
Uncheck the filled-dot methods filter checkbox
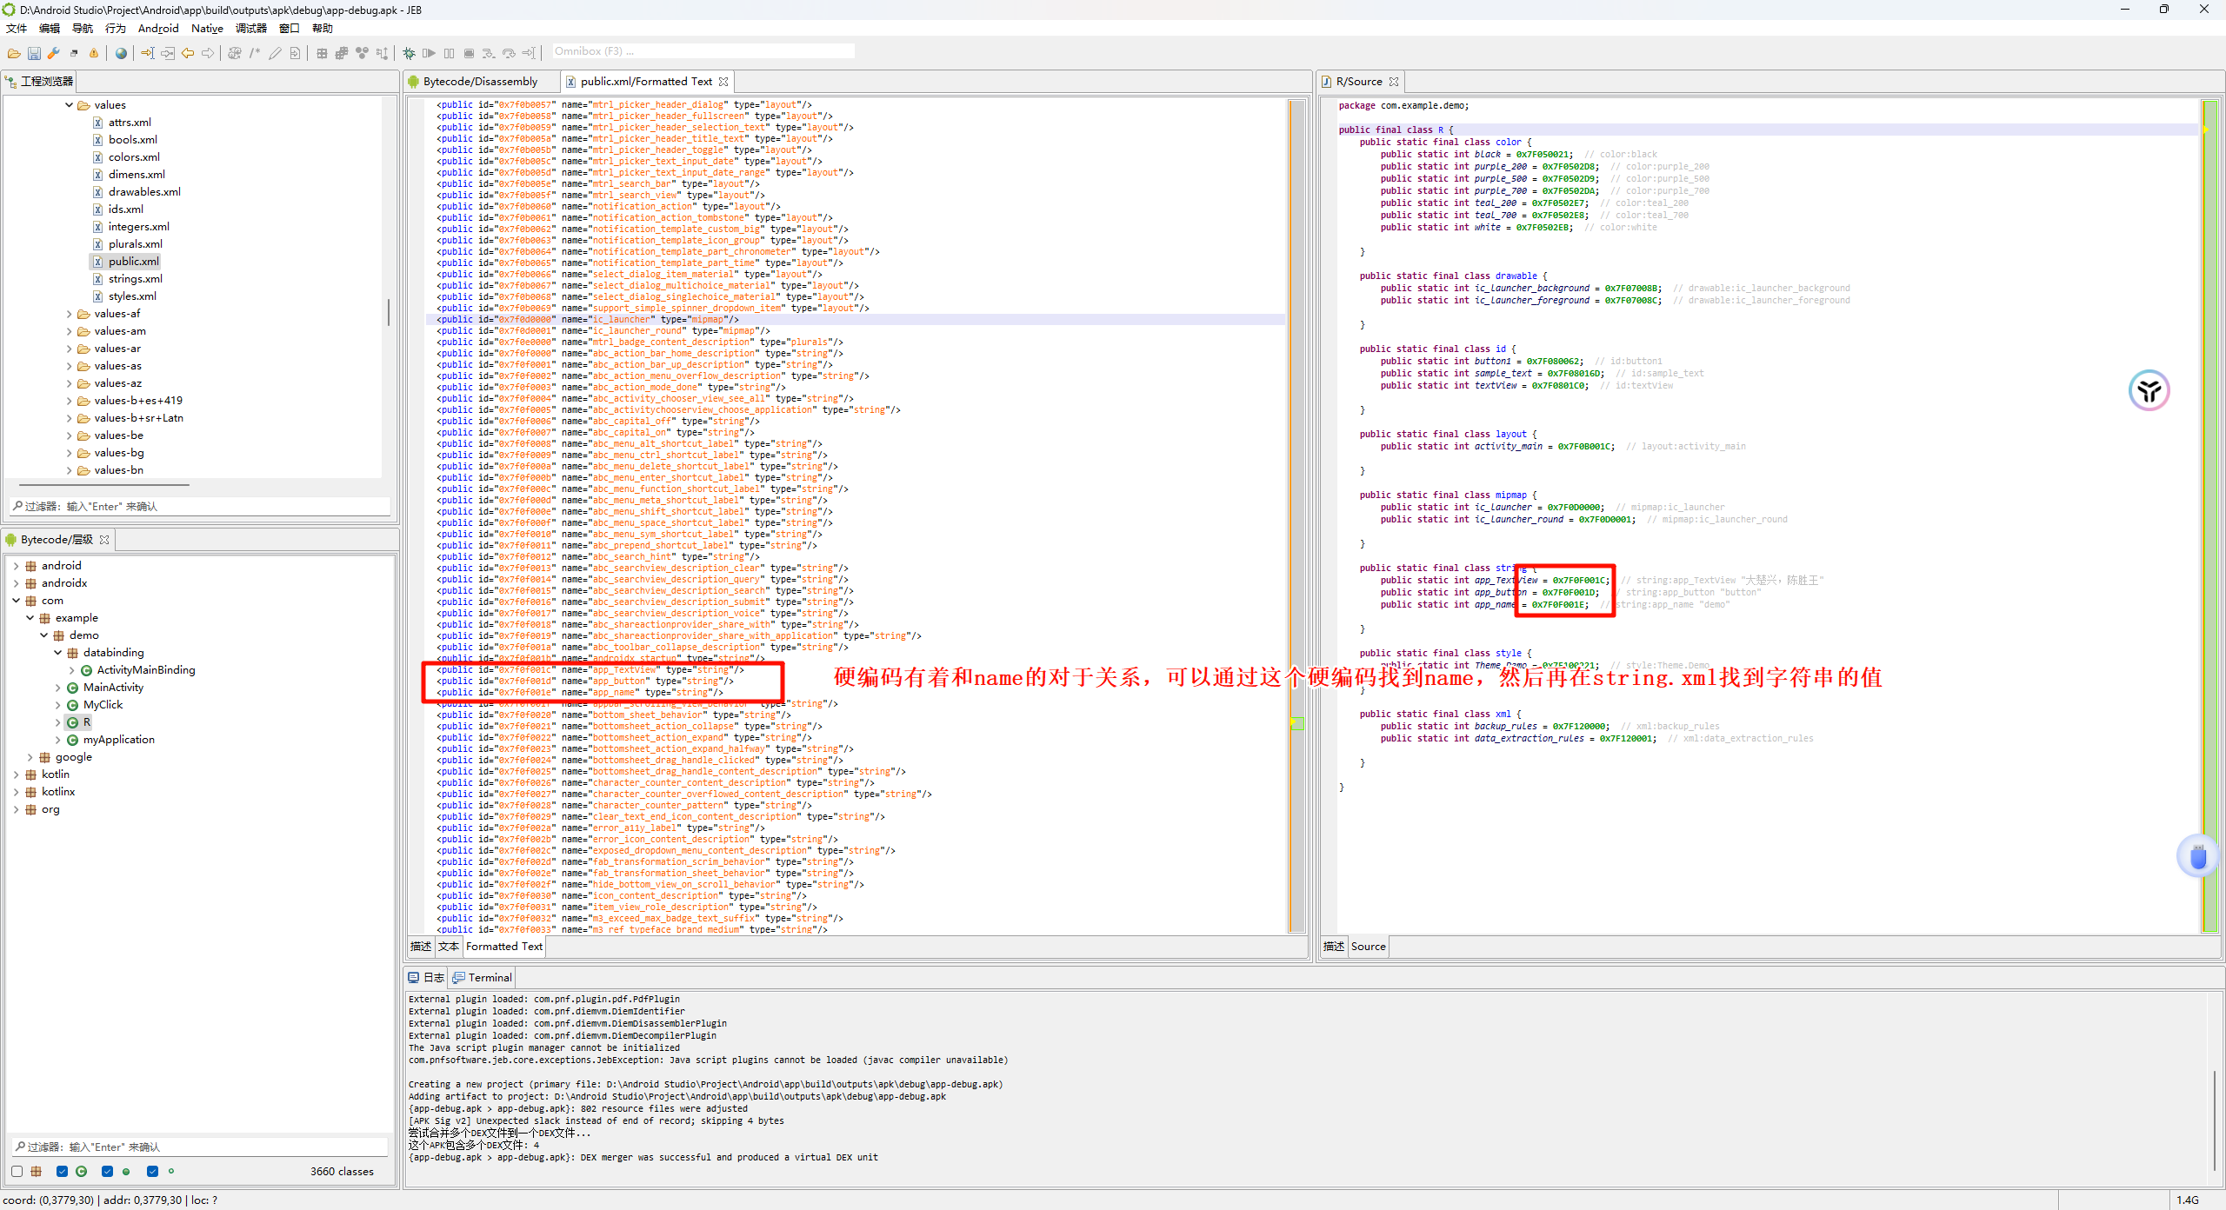107,1172
